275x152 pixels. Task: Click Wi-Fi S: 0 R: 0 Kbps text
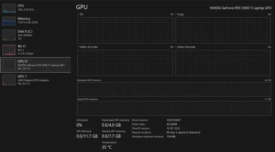[x=25, y=54]
